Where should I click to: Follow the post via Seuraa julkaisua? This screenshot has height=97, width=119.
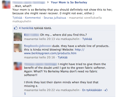[55, 18]
